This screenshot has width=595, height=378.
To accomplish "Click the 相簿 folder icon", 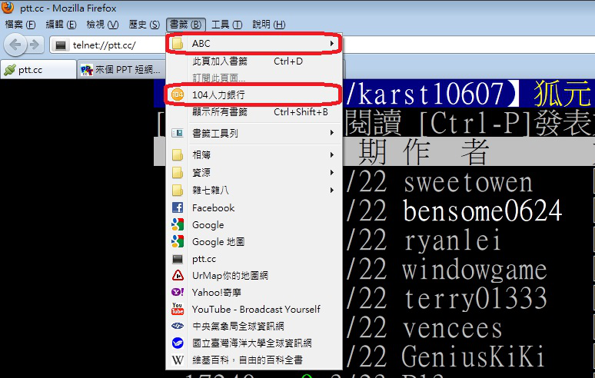I will [178, 154].
